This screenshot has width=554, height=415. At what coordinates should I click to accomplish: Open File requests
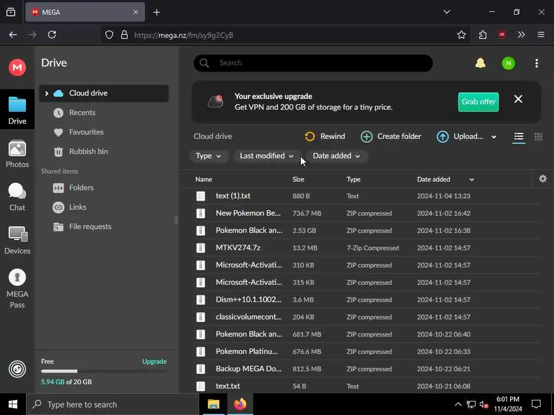click(90, 226)
